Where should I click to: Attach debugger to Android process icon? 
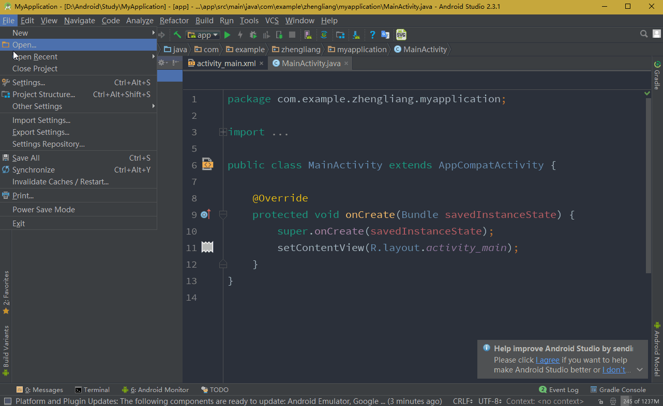tap(279, 35)
